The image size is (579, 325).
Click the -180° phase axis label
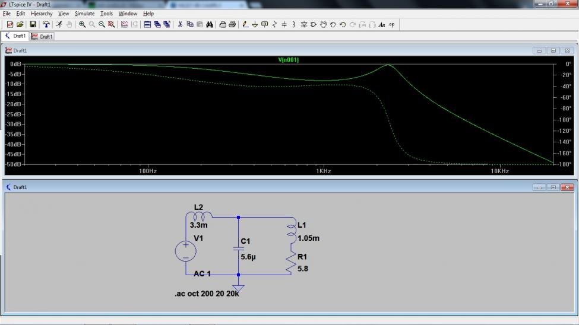[x=565, y=164]
